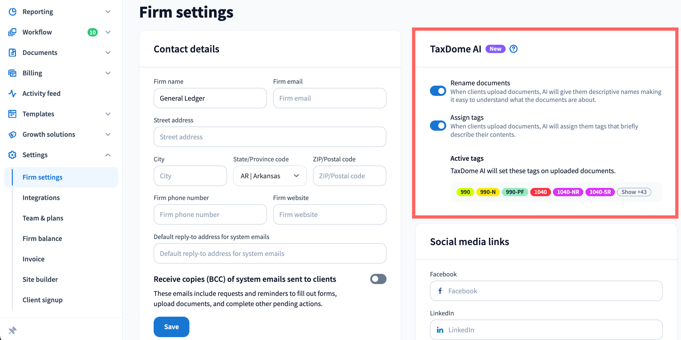
Task: Click Show +43 to reveal more tags
Action: tap(634, 192)
